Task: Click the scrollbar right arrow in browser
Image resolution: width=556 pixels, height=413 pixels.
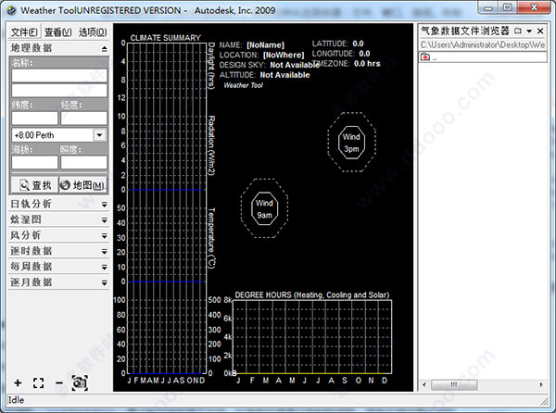Action: click(541, 384)
